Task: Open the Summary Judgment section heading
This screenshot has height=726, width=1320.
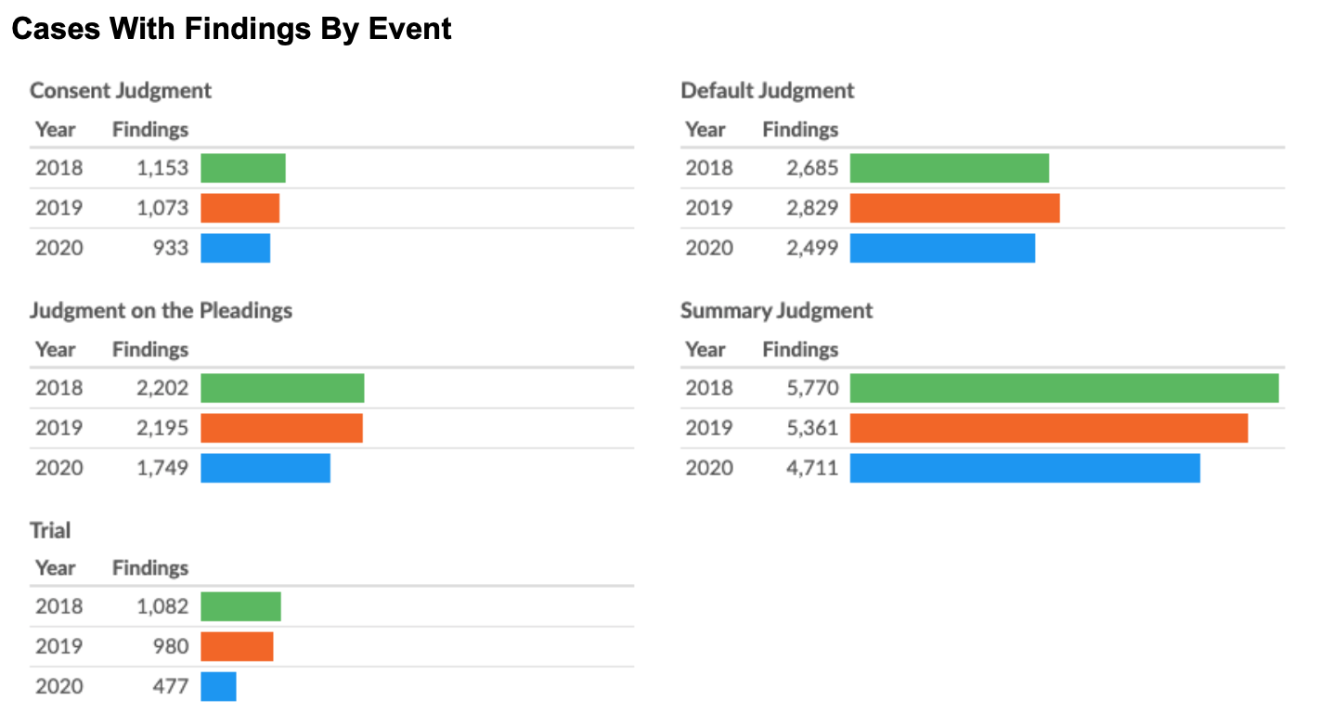Action: 776,310
